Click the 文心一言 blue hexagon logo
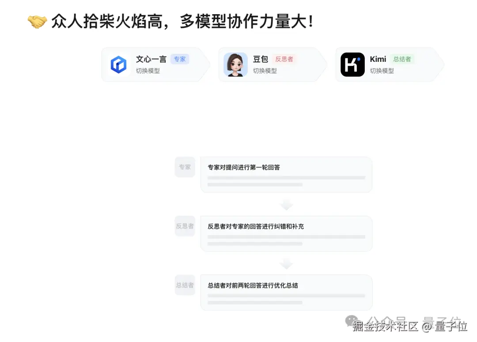Screen dimensions: 477x342 [x=118, y=65]
